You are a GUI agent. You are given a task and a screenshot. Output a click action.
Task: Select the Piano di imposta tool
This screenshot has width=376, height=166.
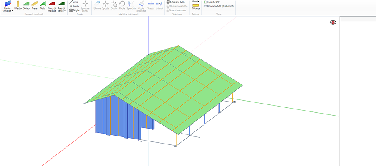pyautogui.click(x=52, y=6)
